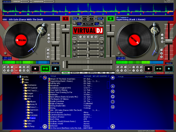Trigger sample slot 3
The width and height of the screenshot is (176, 132).
88,37
